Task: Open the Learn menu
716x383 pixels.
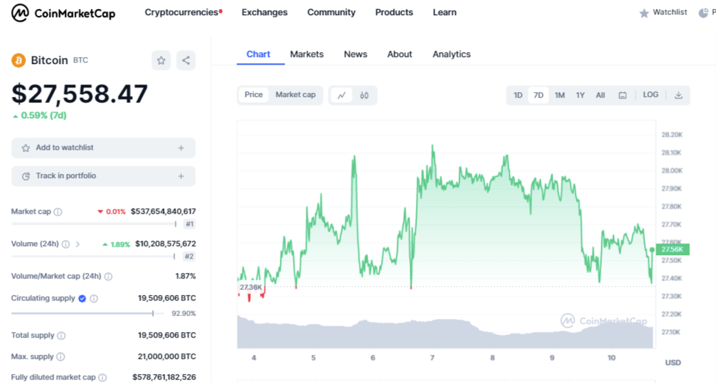Action: (445, 12)
